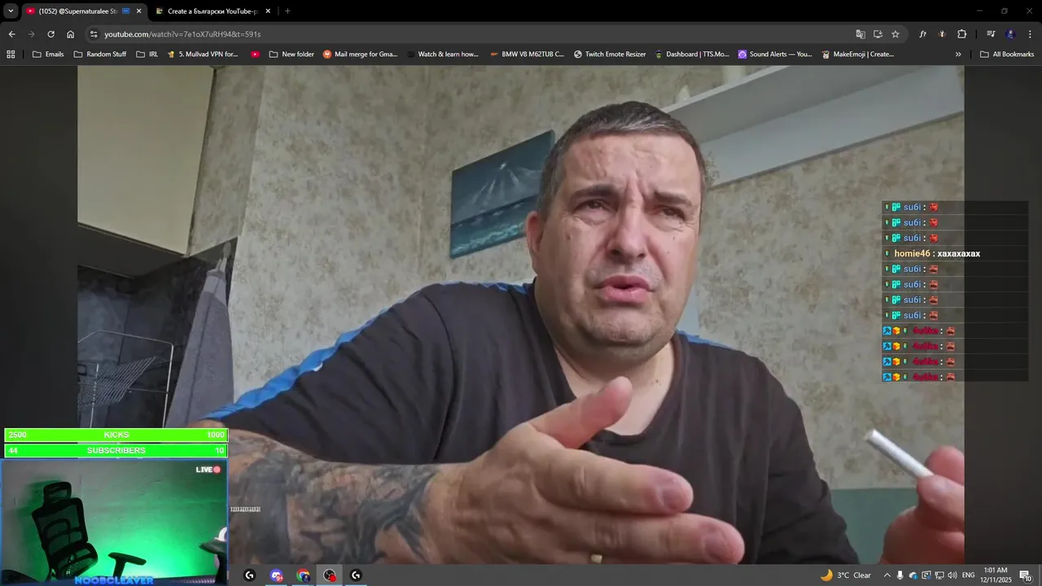Image resolution: width=1042 pixels, height=586 pixels.
Task: Open media controls music-note icon
Action: coord(991,34)
